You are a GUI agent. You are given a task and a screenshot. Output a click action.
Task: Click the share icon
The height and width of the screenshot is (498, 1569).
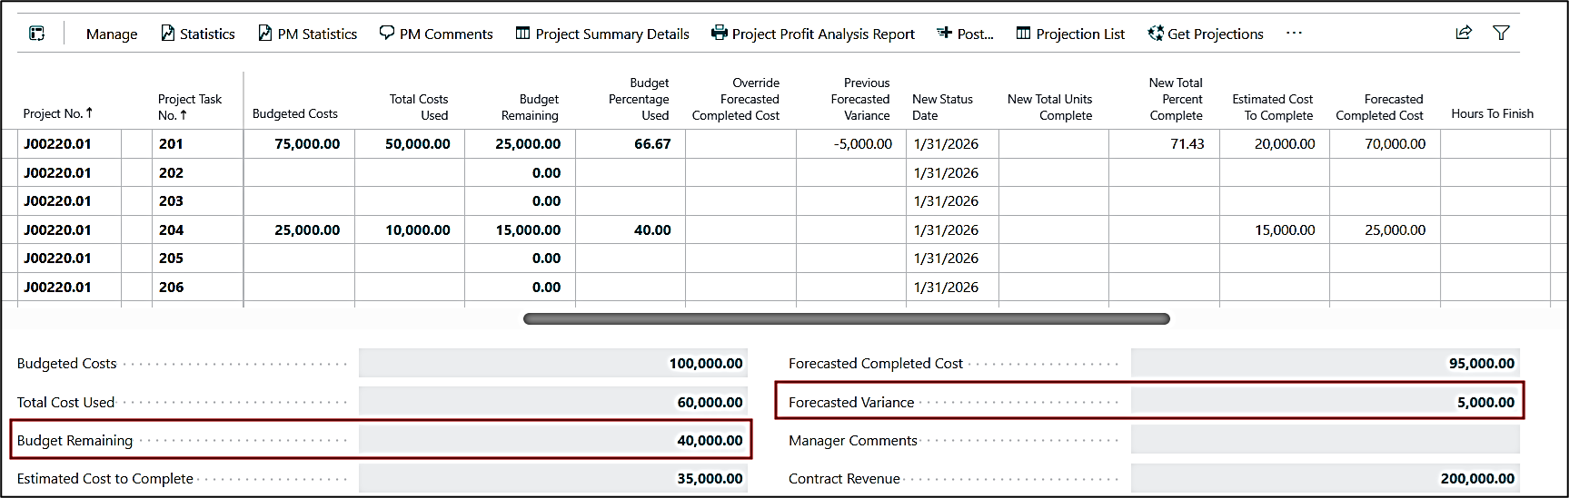[1463, 33]
